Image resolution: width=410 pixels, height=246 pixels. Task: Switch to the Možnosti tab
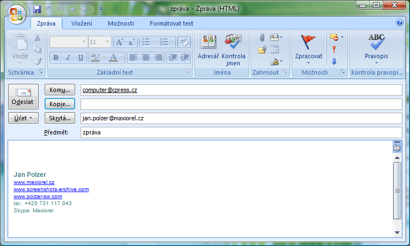pos(121,23)
